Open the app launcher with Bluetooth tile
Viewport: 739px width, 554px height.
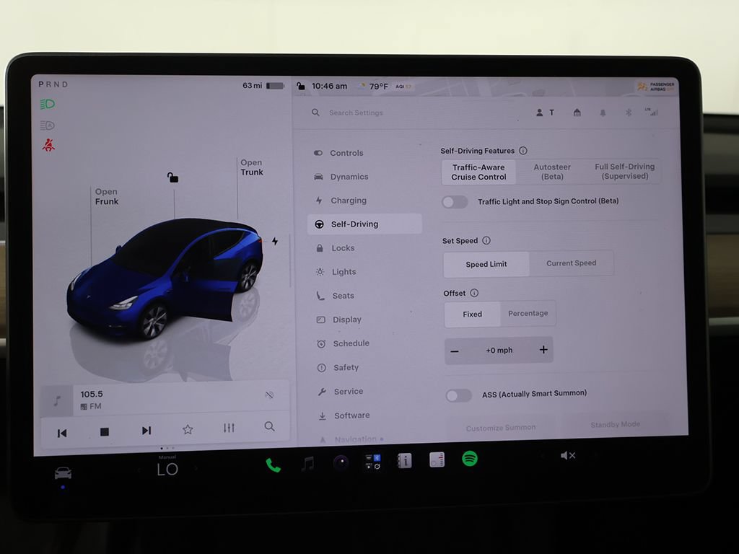pyautogui.click(x=373, y=462)
